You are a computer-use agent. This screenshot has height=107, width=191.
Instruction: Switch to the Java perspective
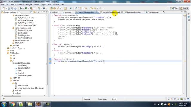(x=175, y=8)
